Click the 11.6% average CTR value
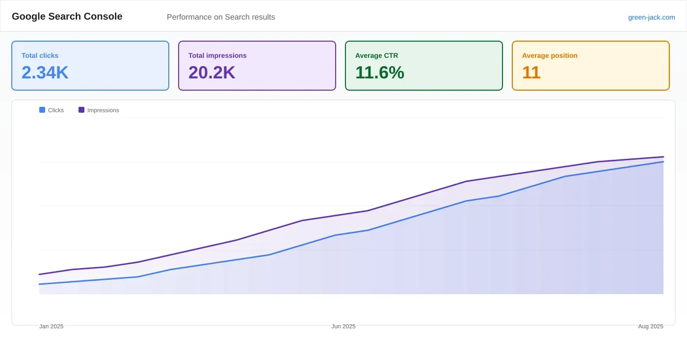Image resolution: width=687 pixels, height=343 pixels. pos(380,73)
